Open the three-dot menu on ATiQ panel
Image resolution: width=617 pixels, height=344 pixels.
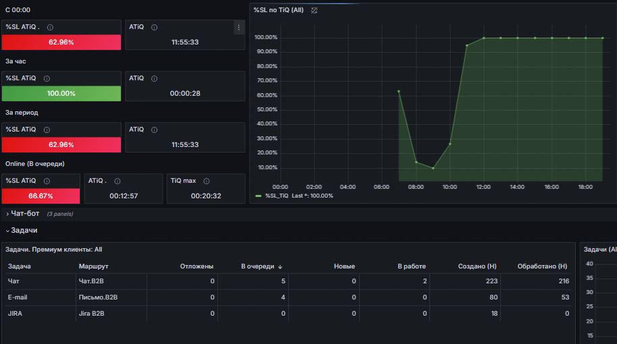(x=238, y=28)
